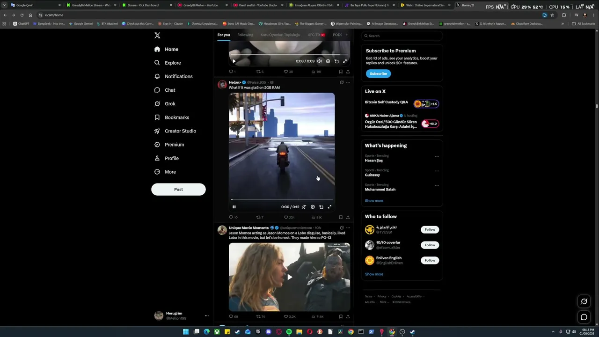Open settings gear on GTA5 video
Image resolution: width=599 pixels, height=337 pixels.
click(313, 207)
